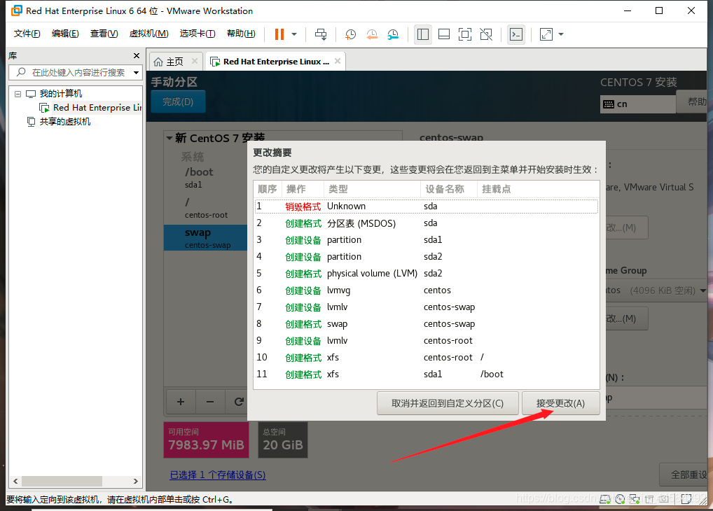This screenshot has width=713, height=511.
Task: Open the snapshot manager
Action: click(393, 34)
